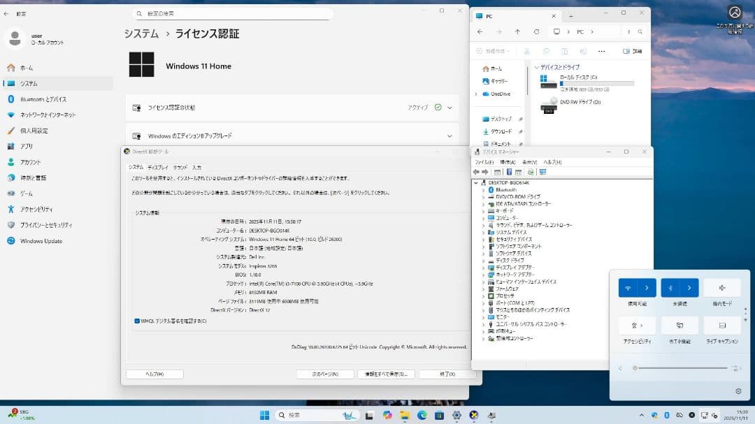Toggle Bluetooth in quick settings
Screen dimensions: 755x424
pos(670,288)
